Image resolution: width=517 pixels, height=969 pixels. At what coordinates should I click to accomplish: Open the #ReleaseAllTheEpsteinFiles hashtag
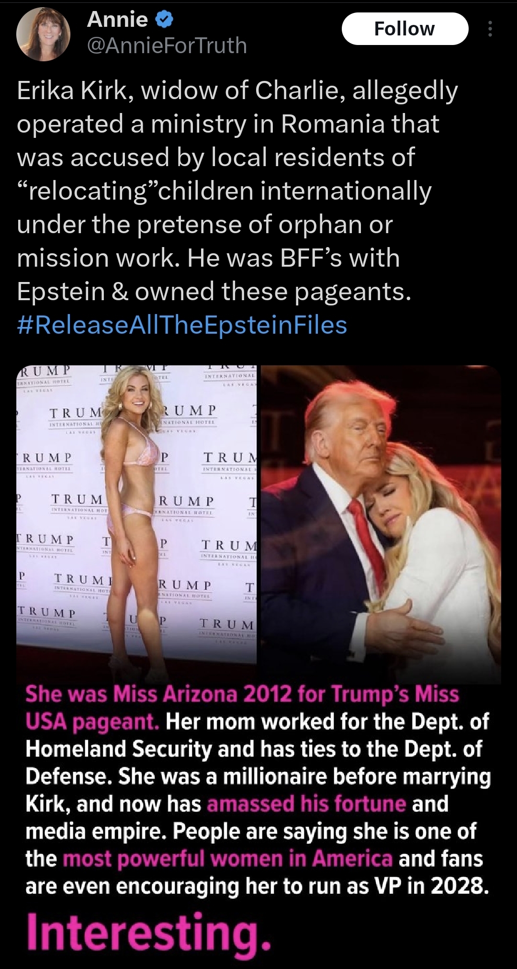pos(182,325)
